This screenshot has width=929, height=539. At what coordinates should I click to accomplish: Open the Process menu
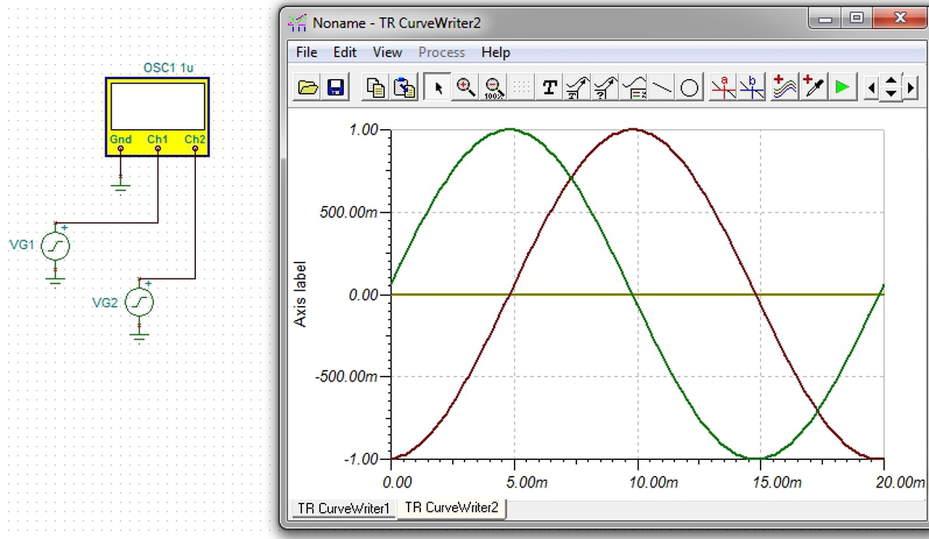(441, 52)
